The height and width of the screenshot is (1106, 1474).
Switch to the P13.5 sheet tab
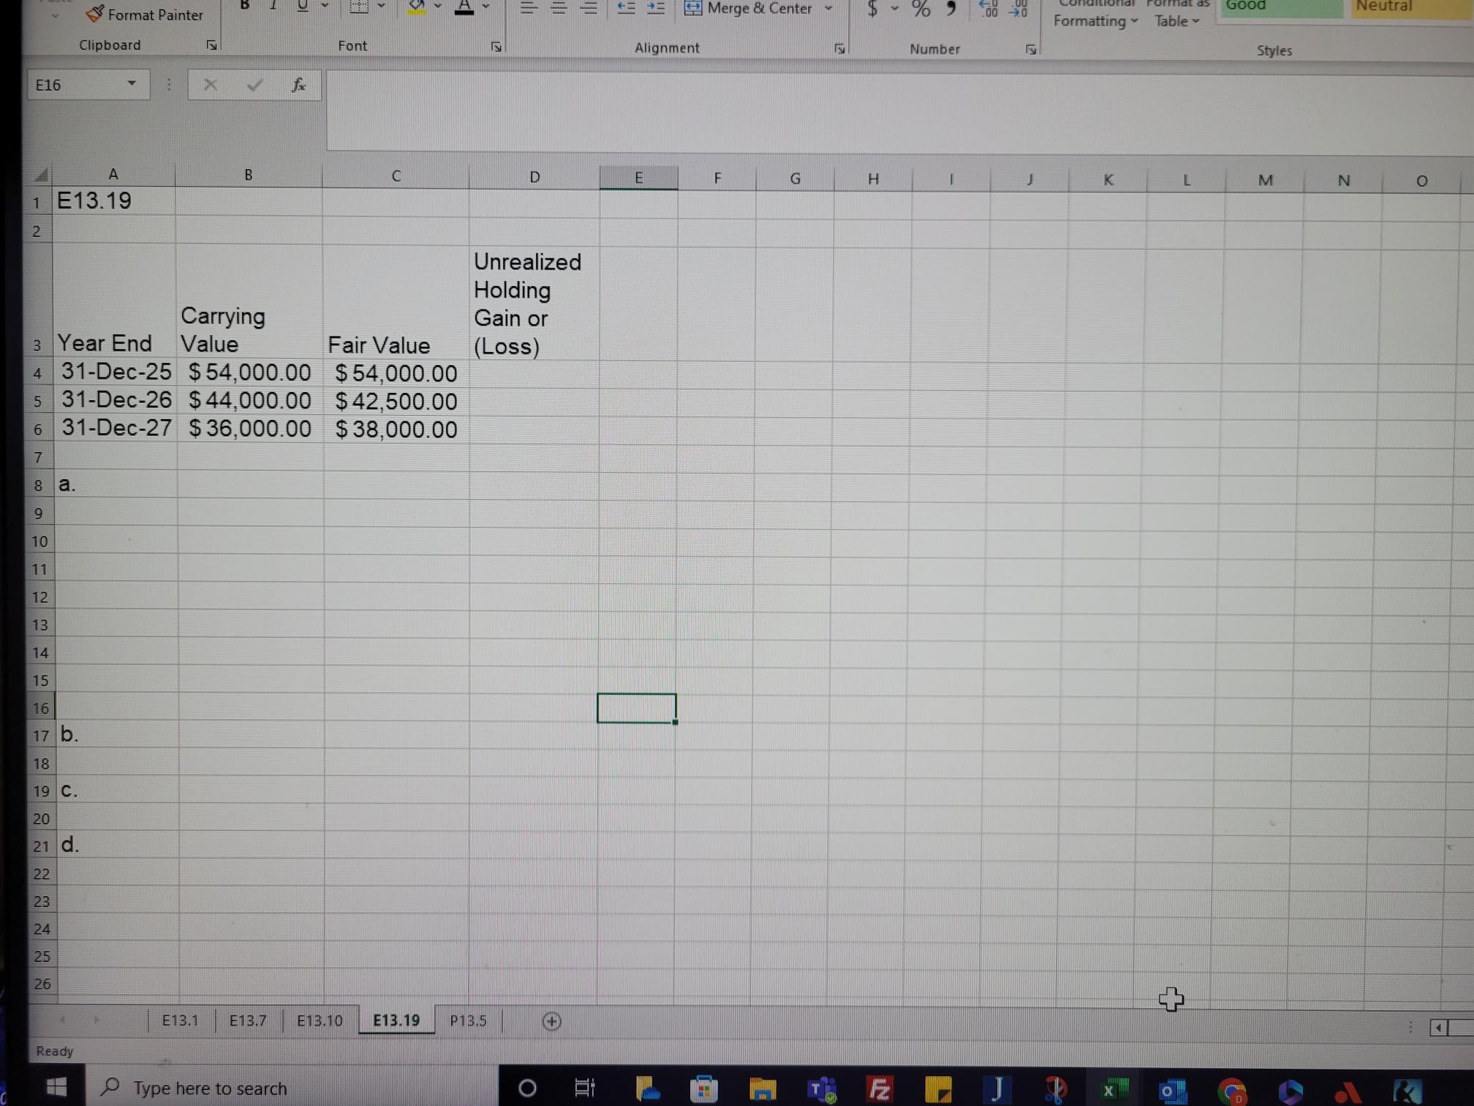(x=468, y=1020)
